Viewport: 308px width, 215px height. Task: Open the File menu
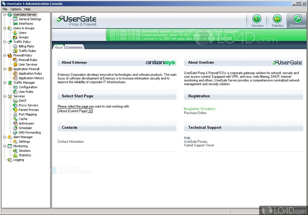5,9
